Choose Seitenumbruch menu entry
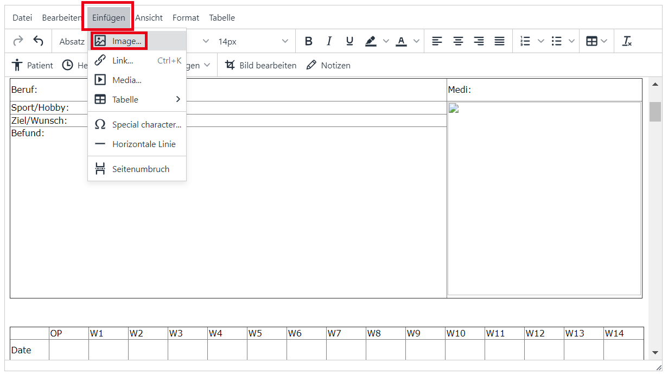This screenshot has width=668, height=375. pyautogui.click(x=138, y=169)
